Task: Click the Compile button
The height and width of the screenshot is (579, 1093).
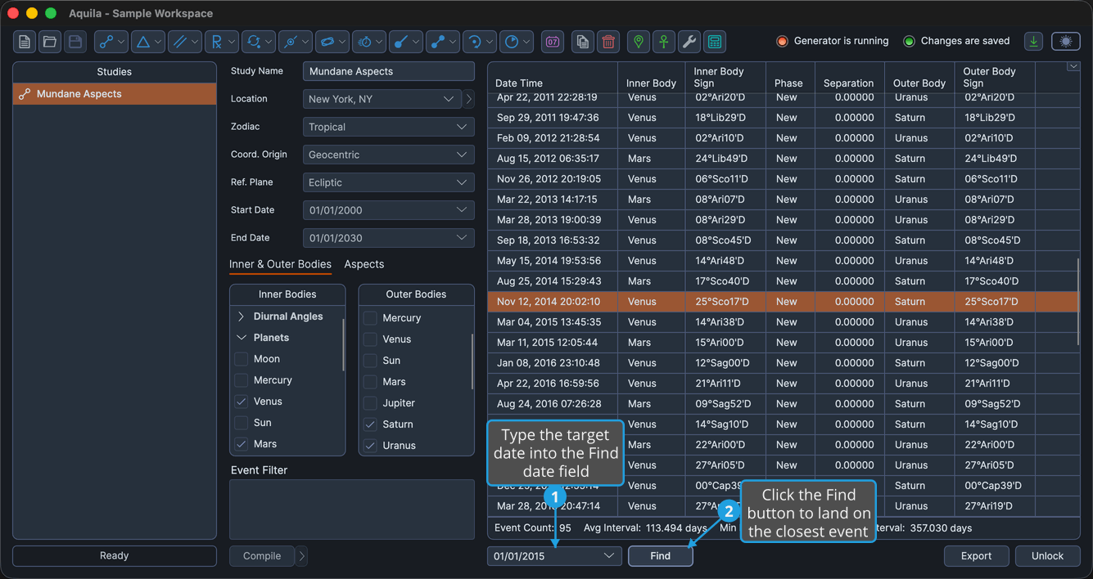Action: coord(262,556)
